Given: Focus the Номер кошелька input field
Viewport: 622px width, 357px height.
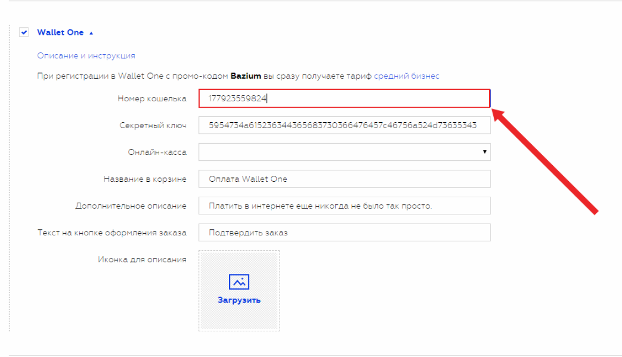Looking at the screenshot, I should coord(344,99).
